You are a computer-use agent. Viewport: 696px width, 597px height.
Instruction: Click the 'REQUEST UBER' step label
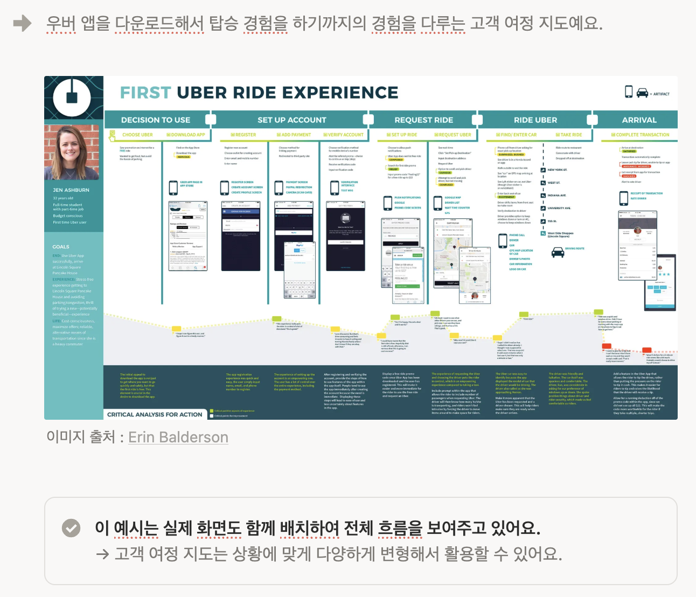[455, 135]
